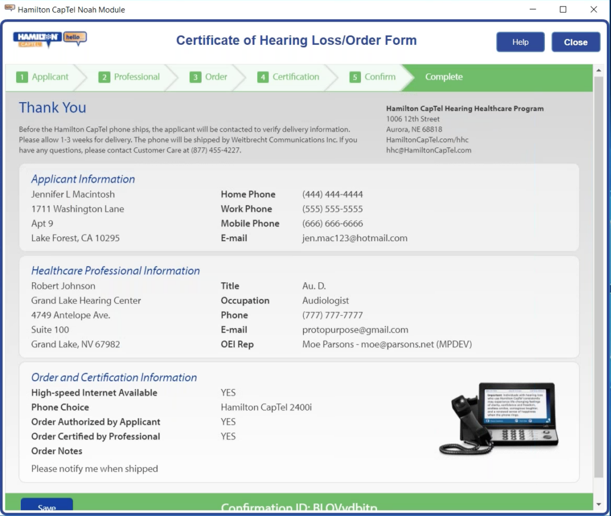Click the step 3 number badge
The height and width of the screenshot is (516, 611).
(x=195, y=77)
